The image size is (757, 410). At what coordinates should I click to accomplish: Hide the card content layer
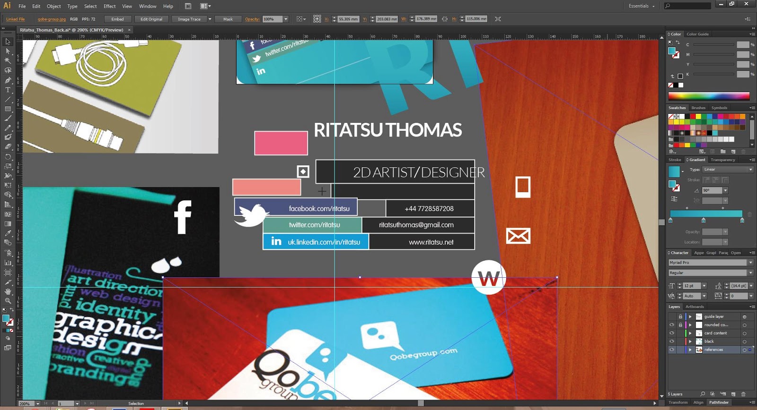(x=672, y=333)
